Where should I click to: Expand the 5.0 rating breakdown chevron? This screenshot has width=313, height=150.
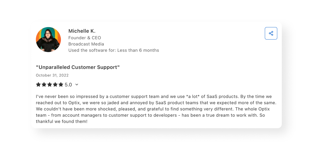(x=77, y=84)
